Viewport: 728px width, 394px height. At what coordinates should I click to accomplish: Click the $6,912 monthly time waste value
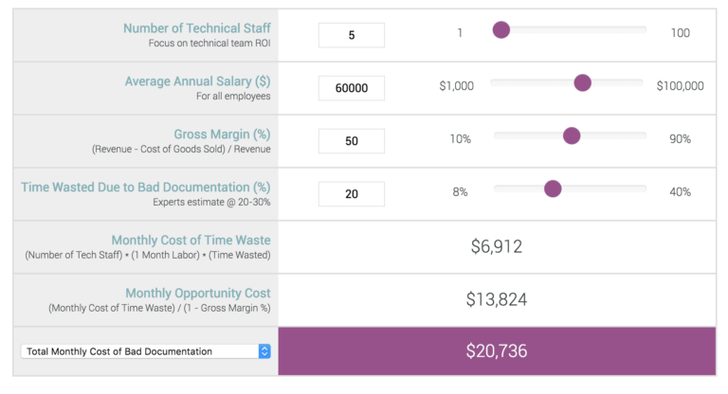[x=496, y=247]
